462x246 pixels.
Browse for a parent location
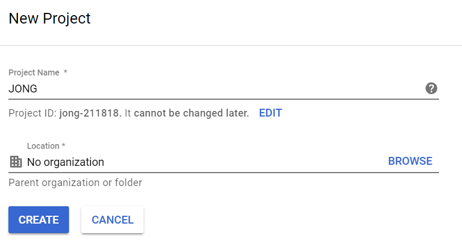click(x=410, y=161)
